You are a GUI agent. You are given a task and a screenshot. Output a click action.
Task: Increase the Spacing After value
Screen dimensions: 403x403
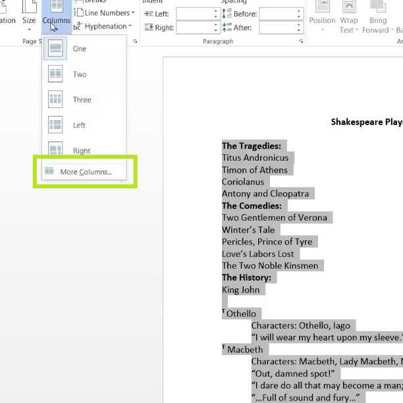(299, 24)
